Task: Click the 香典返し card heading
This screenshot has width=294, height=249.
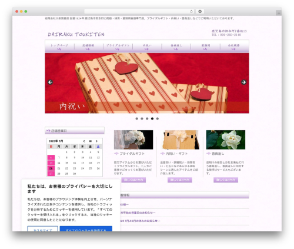Action: [218, 154]
